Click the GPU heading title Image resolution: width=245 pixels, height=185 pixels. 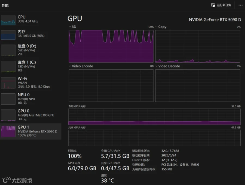click(75, 18)
